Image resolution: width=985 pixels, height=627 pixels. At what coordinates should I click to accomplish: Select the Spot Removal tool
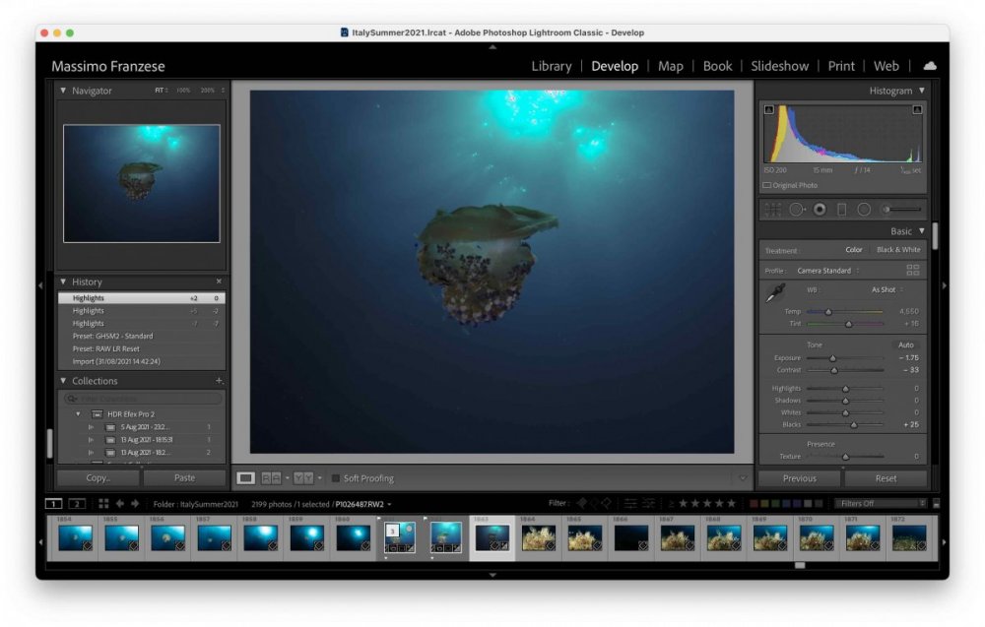pyautogui.click(x=797, y=210)
